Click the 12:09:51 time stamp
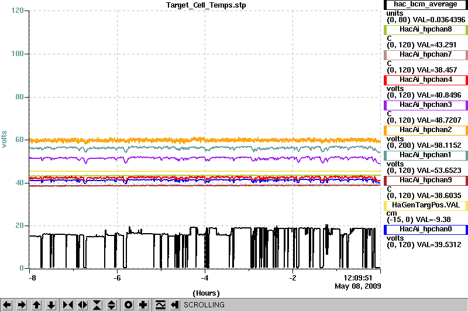This screenshot has height=312, width=468. point(358,278)
